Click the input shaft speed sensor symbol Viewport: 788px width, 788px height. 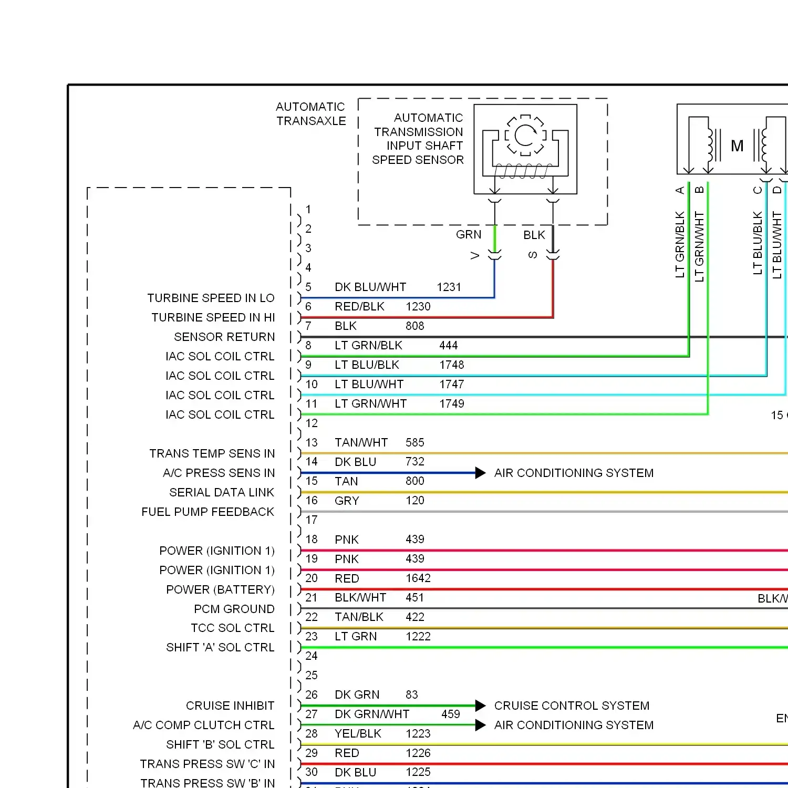(x=525, y=149)
